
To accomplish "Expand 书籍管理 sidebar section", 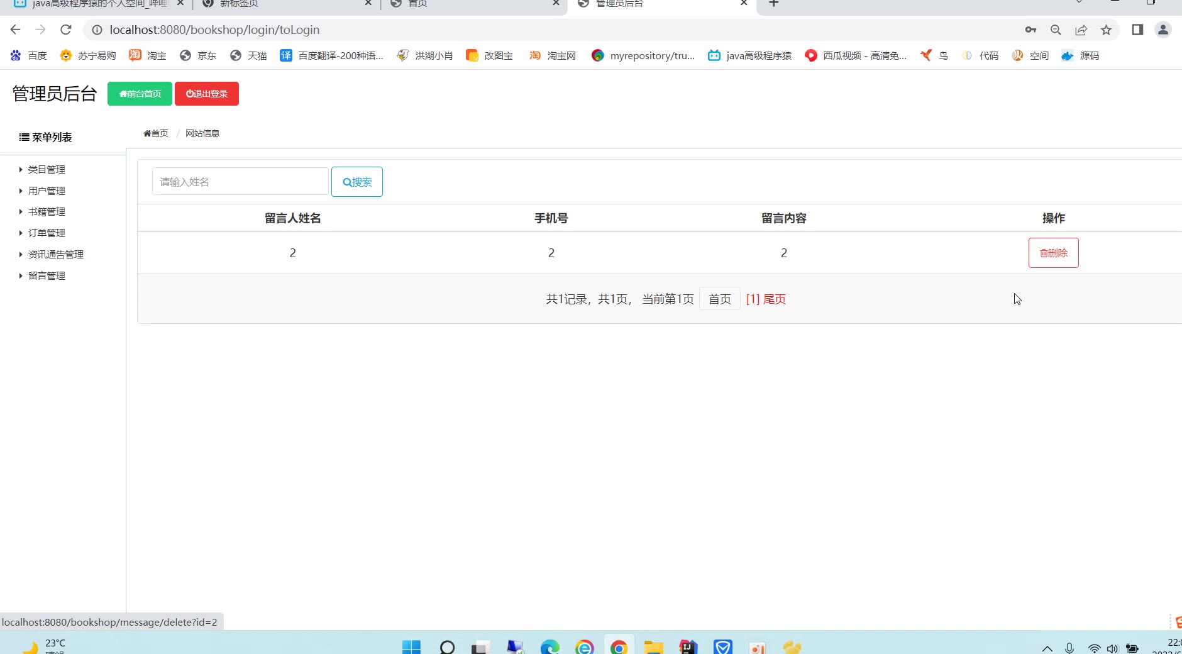I will pos(47,212).
